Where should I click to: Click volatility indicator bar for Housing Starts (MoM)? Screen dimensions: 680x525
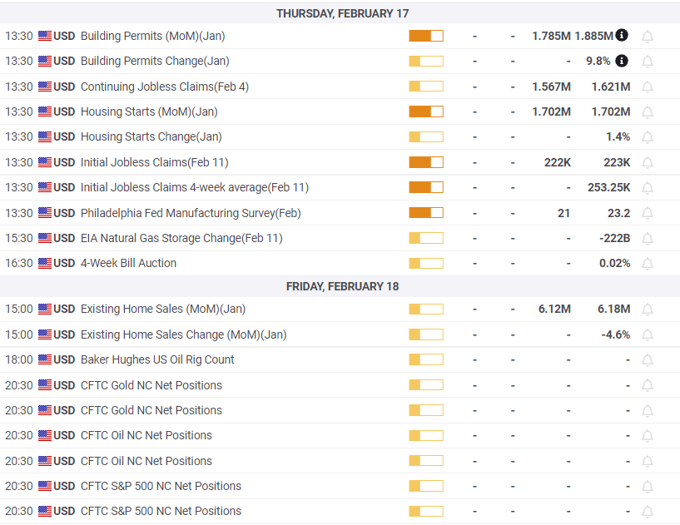coord(425,111)
